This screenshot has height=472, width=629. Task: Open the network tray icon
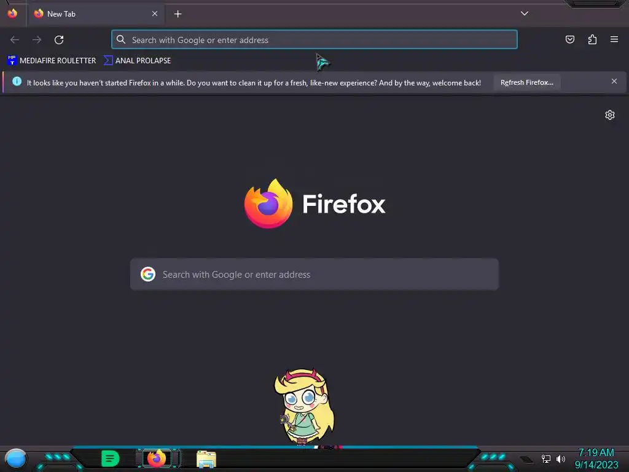coord(545,458)
